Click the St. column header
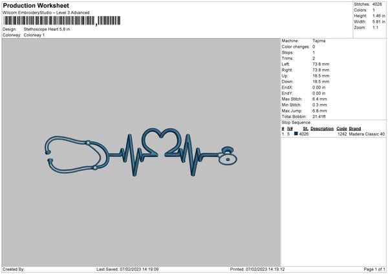 305,129
